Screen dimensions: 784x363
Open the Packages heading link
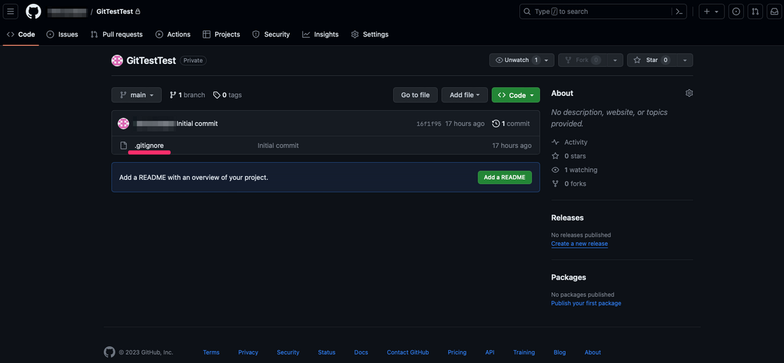pyautogui.click(x=568, y=277)
